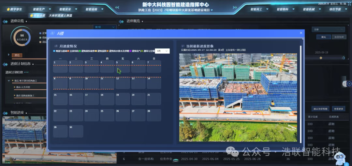Close the A楼 dialog with X

(301, 33)
